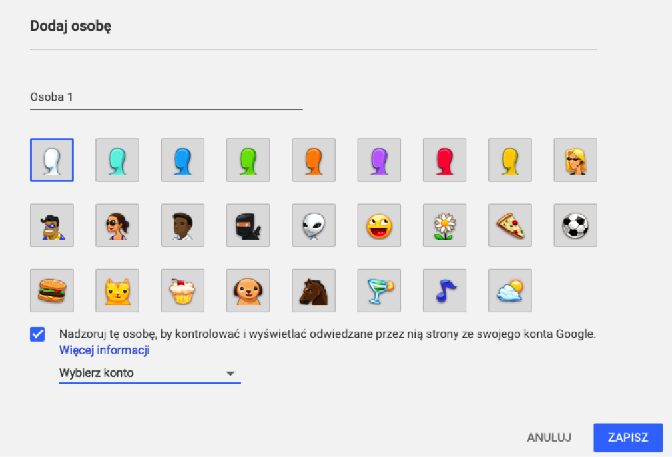Choose the pizza slice avatar

[510, 225]
